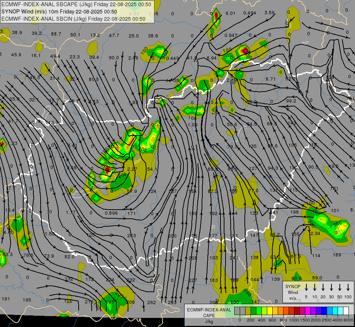Screen dimensions: 355x327
Task: Click the map value '241'
Action: (234, 258)
